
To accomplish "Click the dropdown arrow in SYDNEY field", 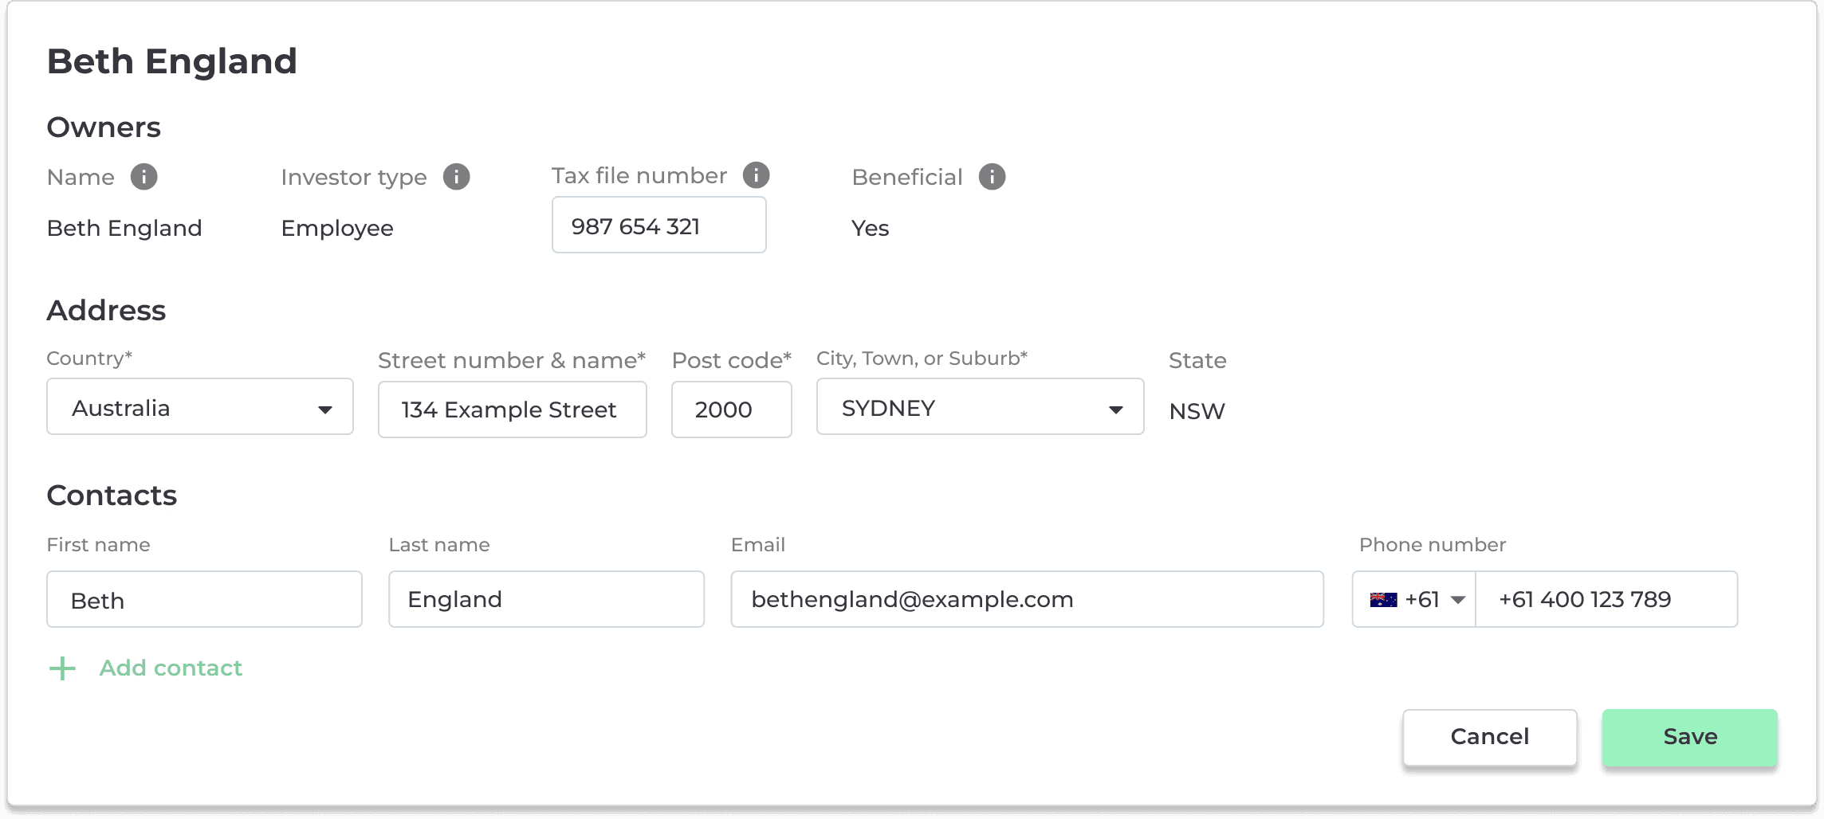I will [x=1116, y=409].
